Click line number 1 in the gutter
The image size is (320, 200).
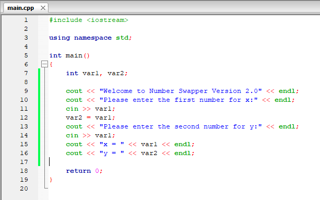(x=26, y=20)
